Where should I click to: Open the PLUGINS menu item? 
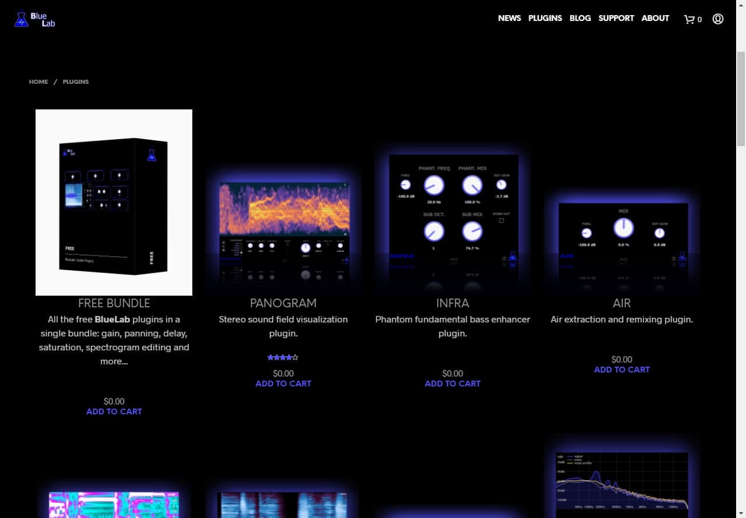(x=545, y=18)
